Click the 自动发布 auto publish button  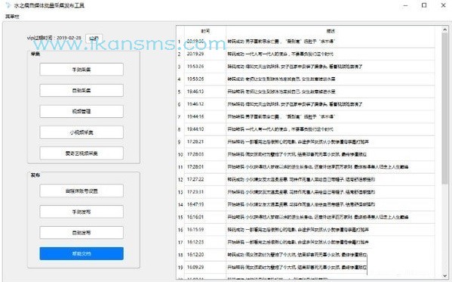(x=81, y=233)
